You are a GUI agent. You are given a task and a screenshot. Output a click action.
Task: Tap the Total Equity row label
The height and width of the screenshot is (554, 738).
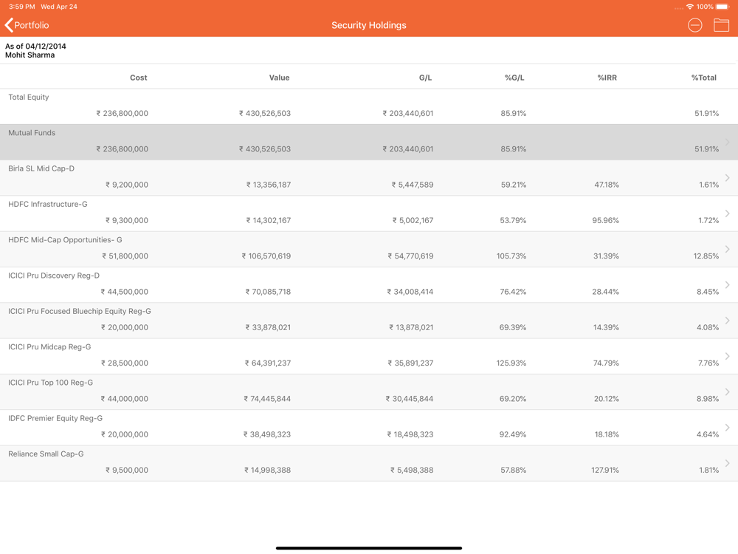coord(29,98)
